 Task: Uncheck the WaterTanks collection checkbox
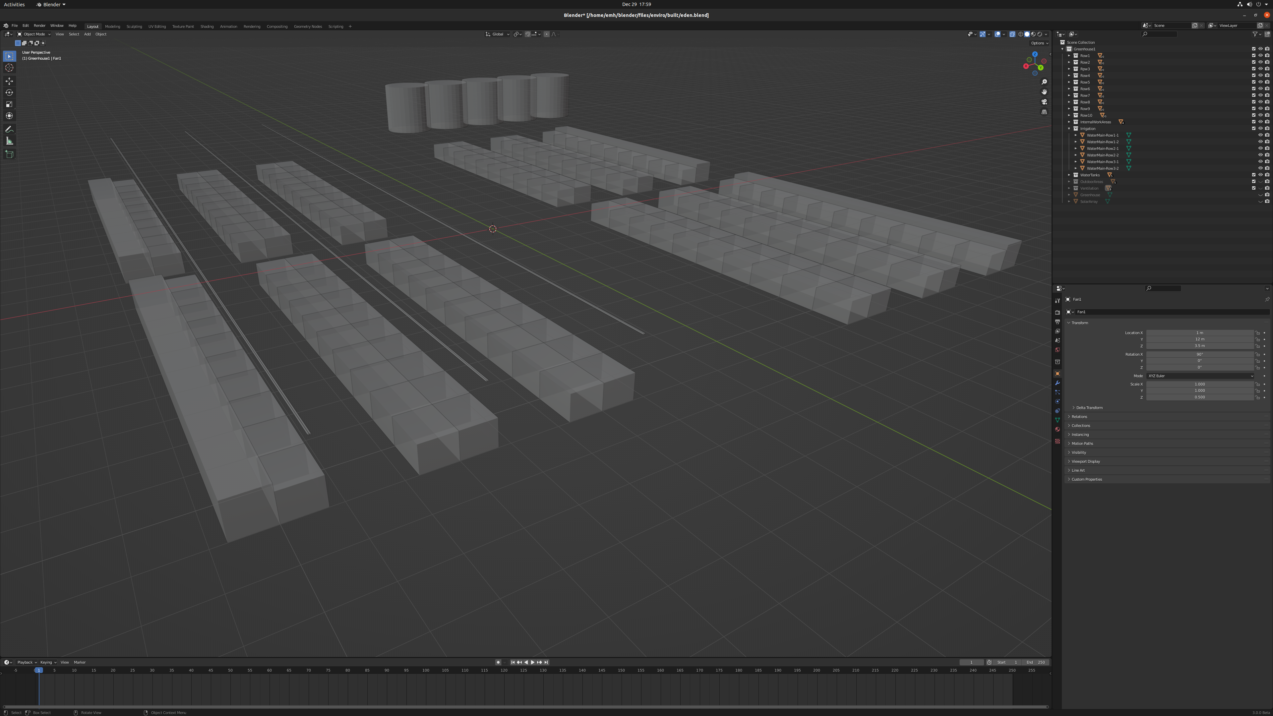point(1253,175)
